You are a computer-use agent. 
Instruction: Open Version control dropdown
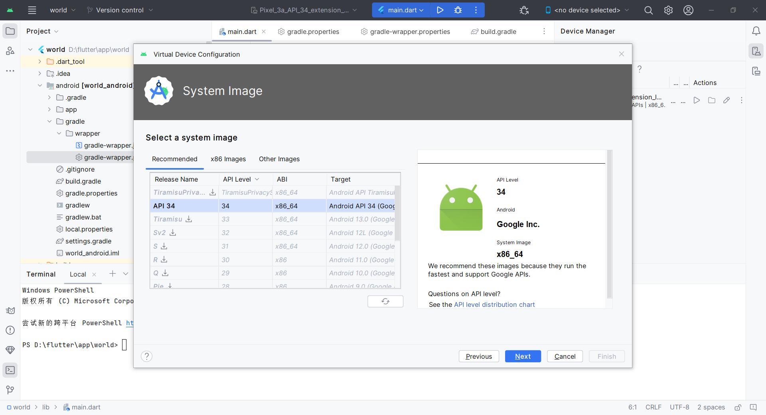click(120, 10)
